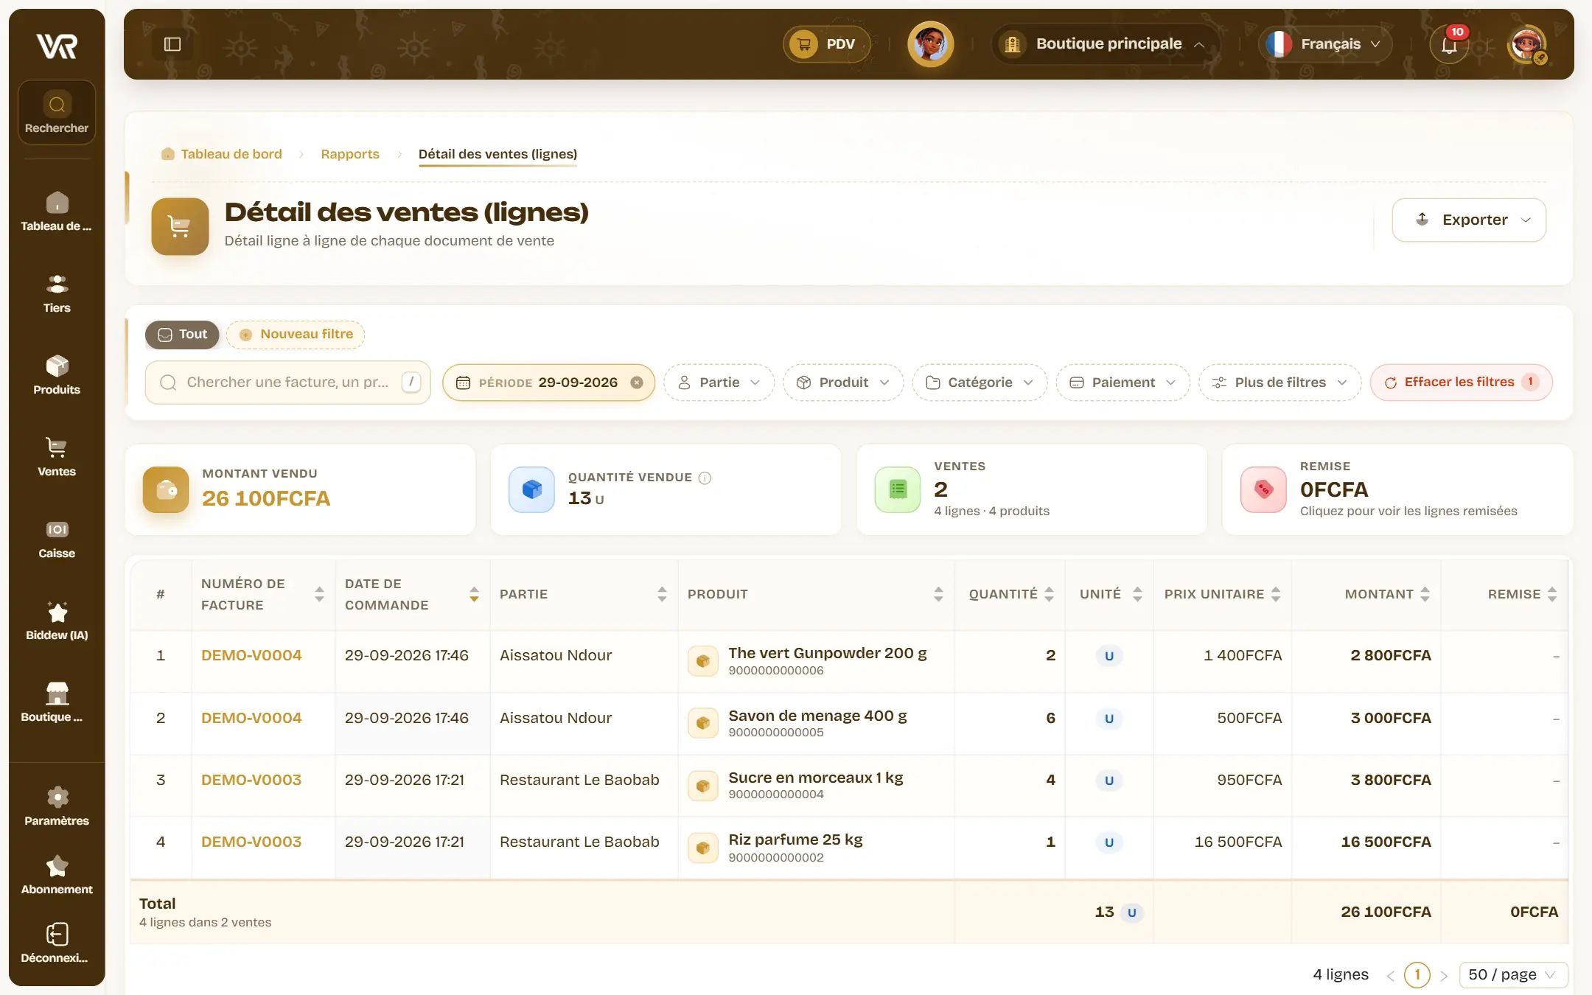Open the Ventes section

57,457
